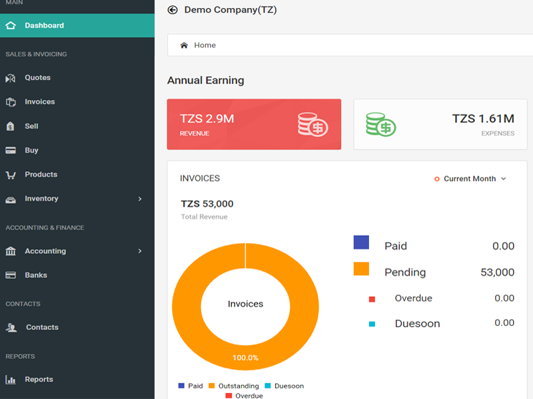Click the Home breadcrumb house icon
This screenshot has width=533, height=399.
tap(184, 45)
